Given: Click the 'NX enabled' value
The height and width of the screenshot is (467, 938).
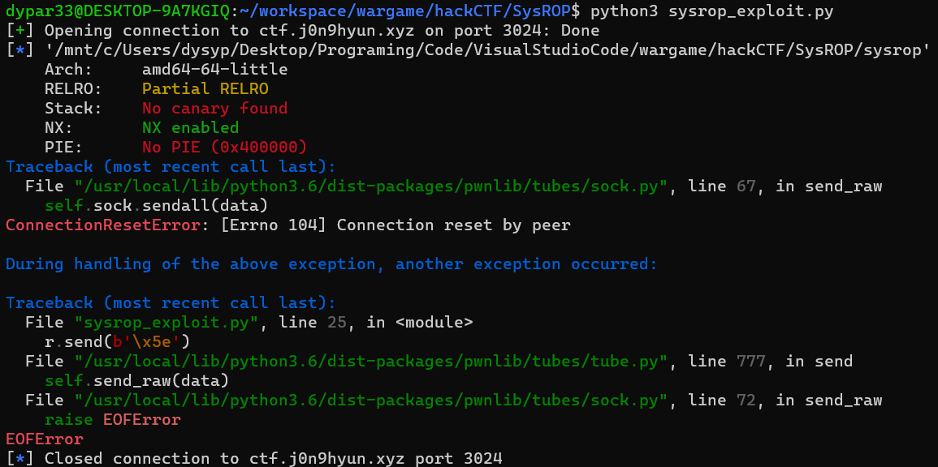Looking at the screenshot, I should pyautogui.click(x=190, y=128).
